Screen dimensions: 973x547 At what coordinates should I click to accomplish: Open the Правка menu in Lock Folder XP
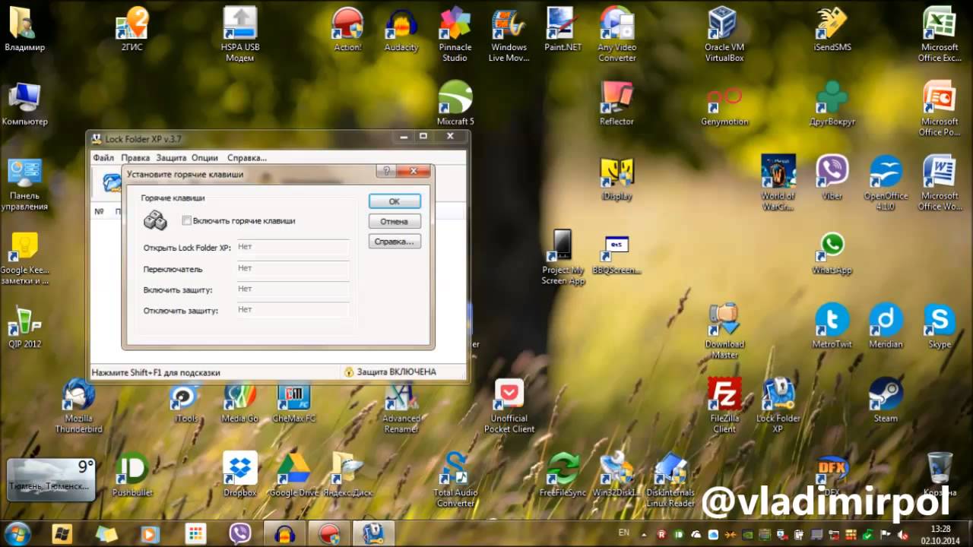click(x=135, y=158)
